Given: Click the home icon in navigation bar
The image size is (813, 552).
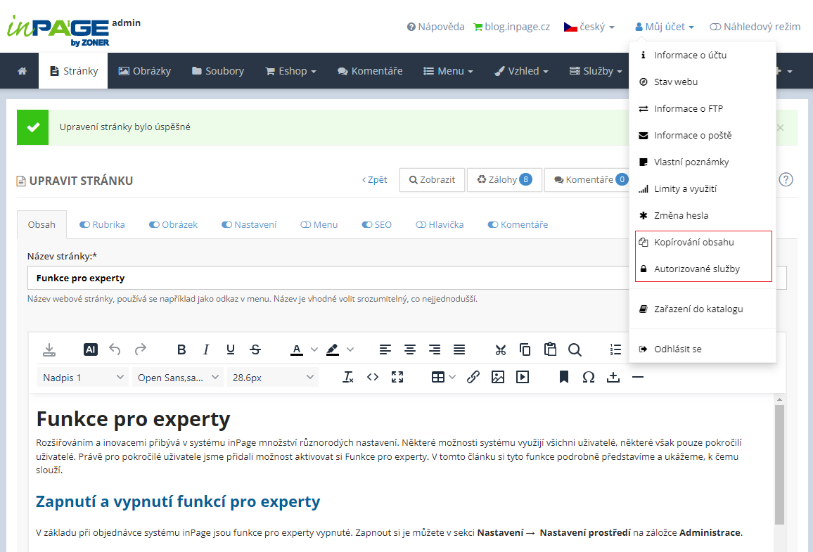Looking at the screenshot, I should click(23, 71).
